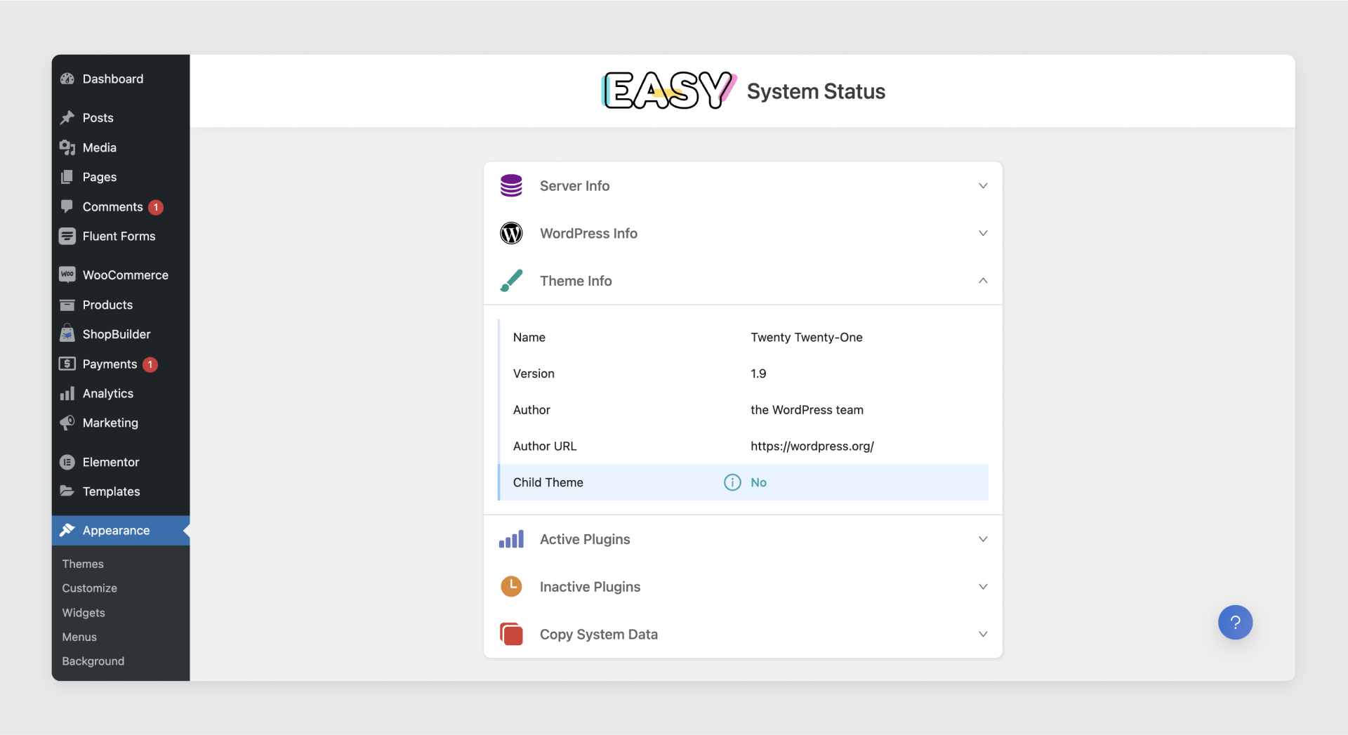Screen dimensions: 1348x735
Task: Click the red Copy System Data icon
Action: coord(511,634)
